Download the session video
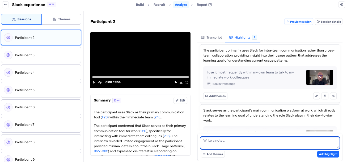This screenshot has width=347, height=162. 181,82
